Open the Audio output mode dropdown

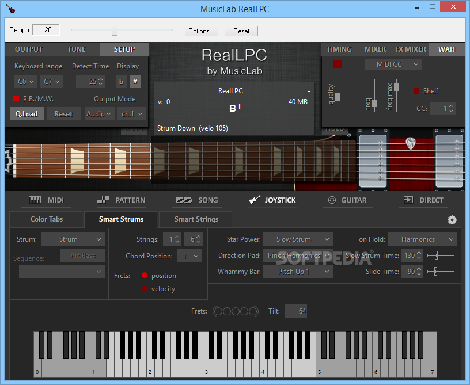(99, 114)
